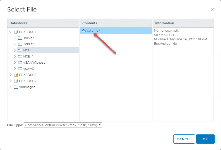
Task: Expand the vserv01 folder
Action: click(15, 69)
